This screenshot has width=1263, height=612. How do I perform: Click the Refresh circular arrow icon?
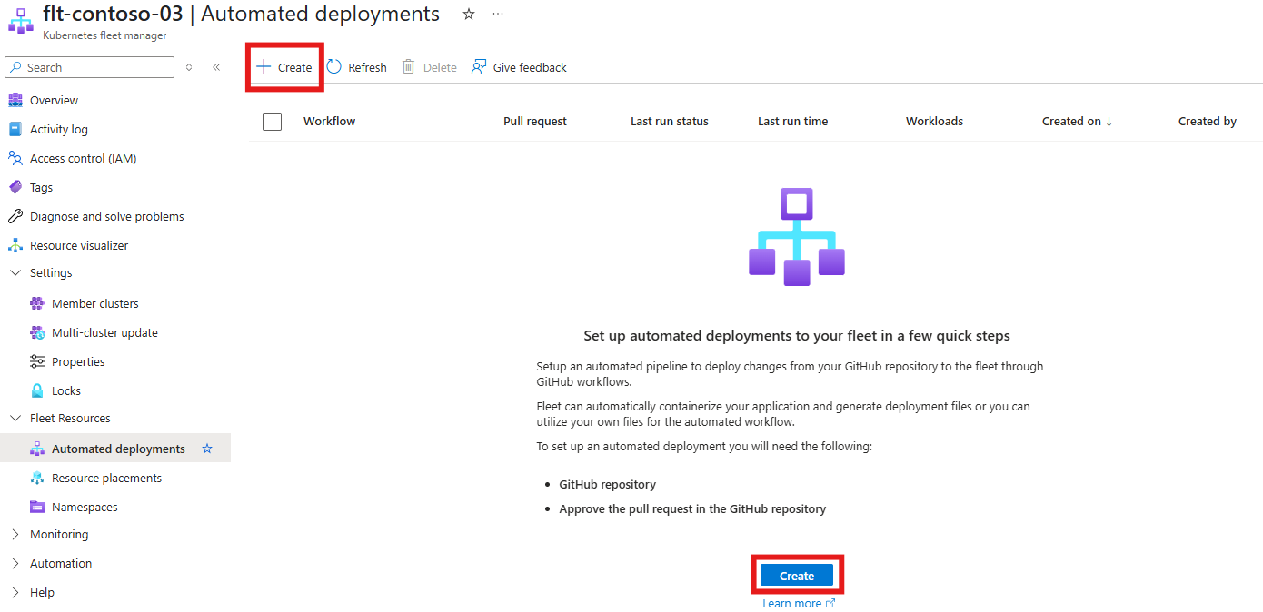[x=334, y=66]
